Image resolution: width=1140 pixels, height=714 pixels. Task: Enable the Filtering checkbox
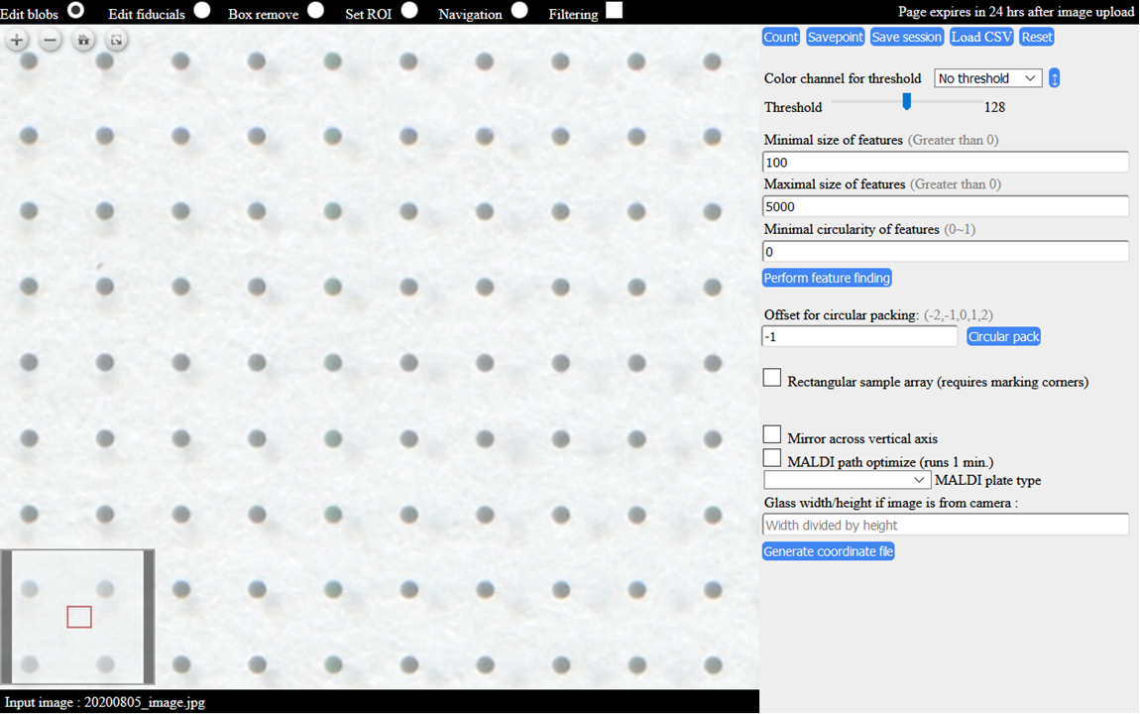point(615,10)
